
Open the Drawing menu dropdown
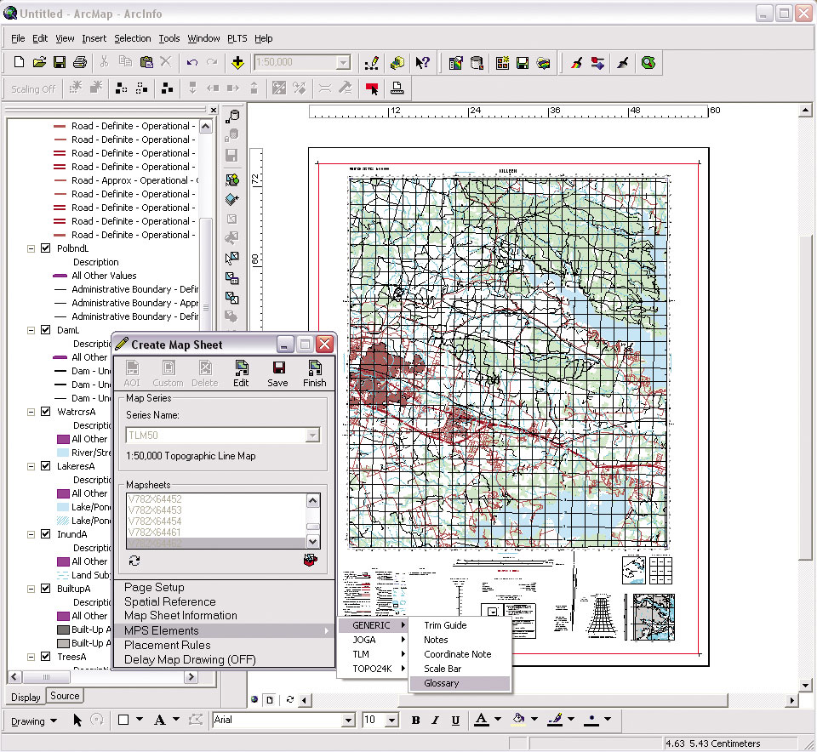tap(33, 721)
